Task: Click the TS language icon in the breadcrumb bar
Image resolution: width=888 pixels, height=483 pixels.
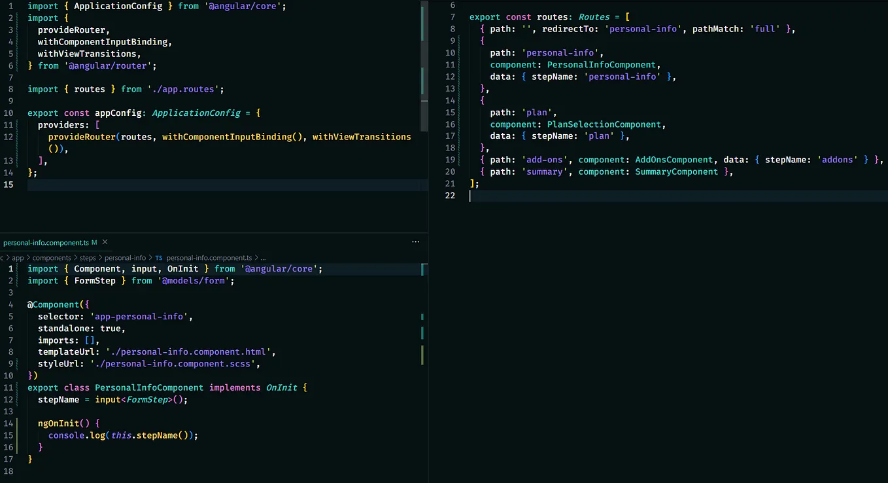Action: tap(158, 257)
